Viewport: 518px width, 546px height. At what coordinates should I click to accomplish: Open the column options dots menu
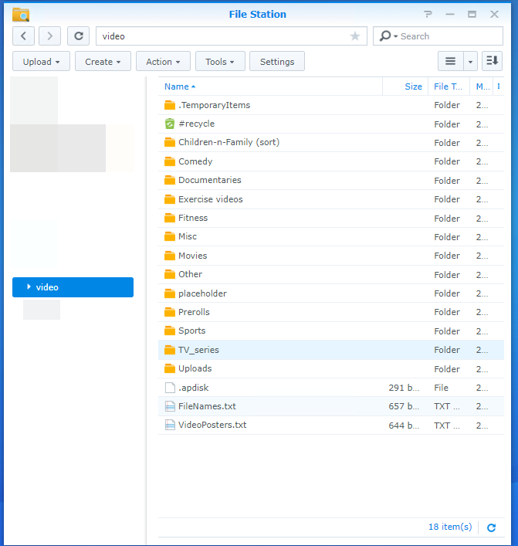[x=499, y=86]
